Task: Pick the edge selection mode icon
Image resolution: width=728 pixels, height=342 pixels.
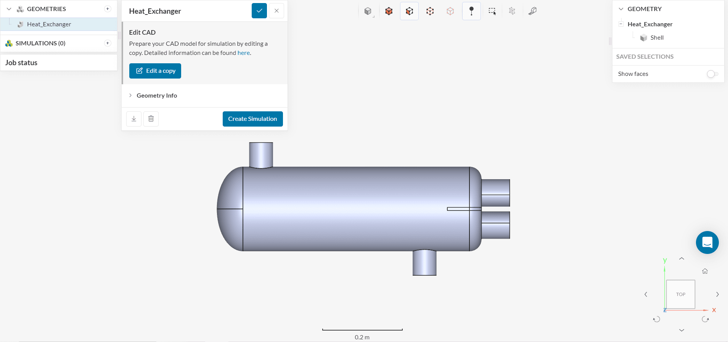Action: click(x=430, y=11)
